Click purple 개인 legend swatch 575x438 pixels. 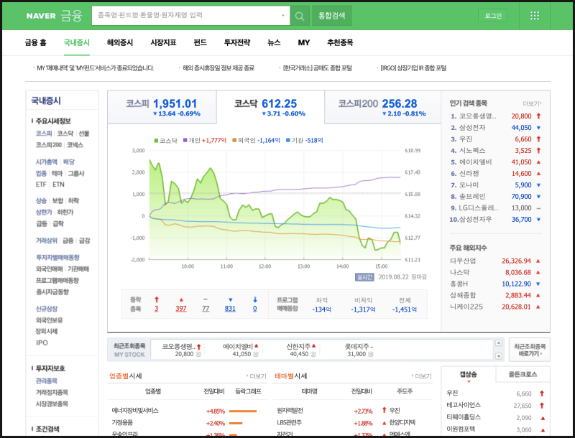[x=185, y=140]
